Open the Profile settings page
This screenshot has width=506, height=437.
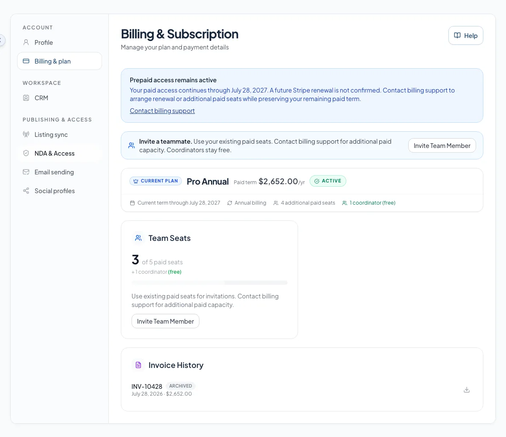pyautogui.click(x=59, y=43)
